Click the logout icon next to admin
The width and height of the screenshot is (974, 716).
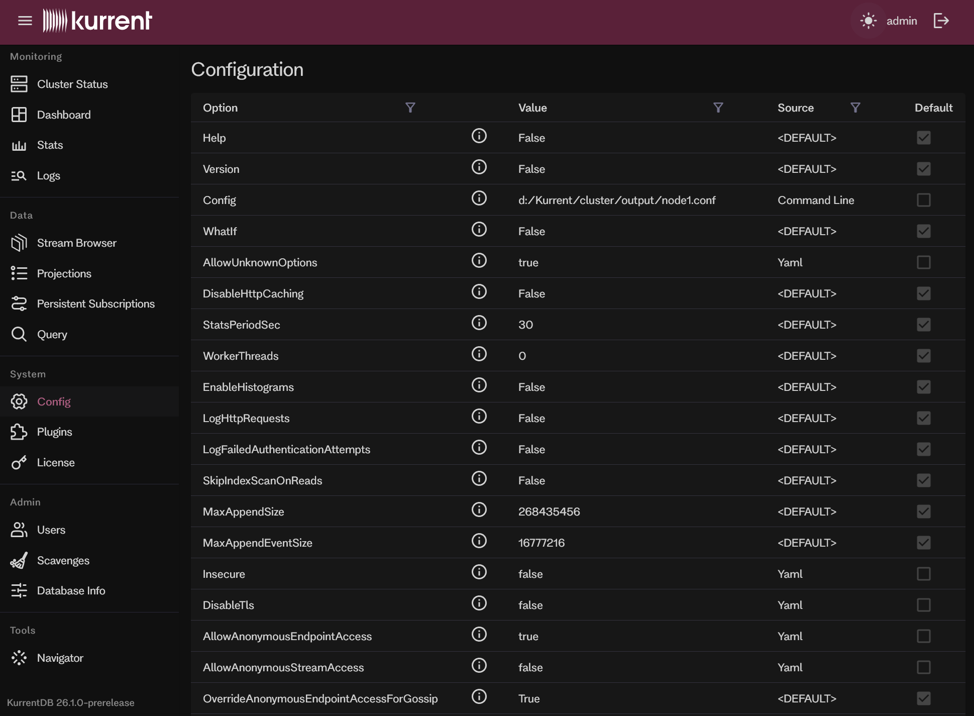tap(941, 21)
